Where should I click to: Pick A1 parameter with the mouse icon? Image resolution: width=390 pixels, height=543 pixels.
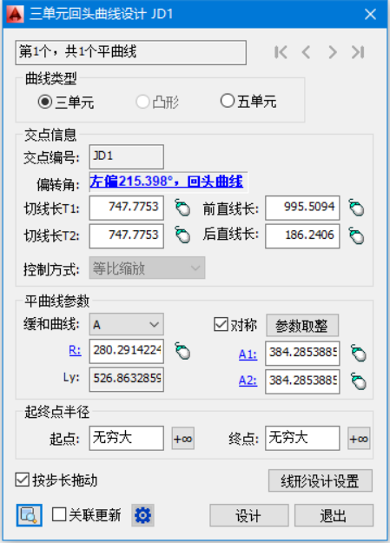(359, 354)
